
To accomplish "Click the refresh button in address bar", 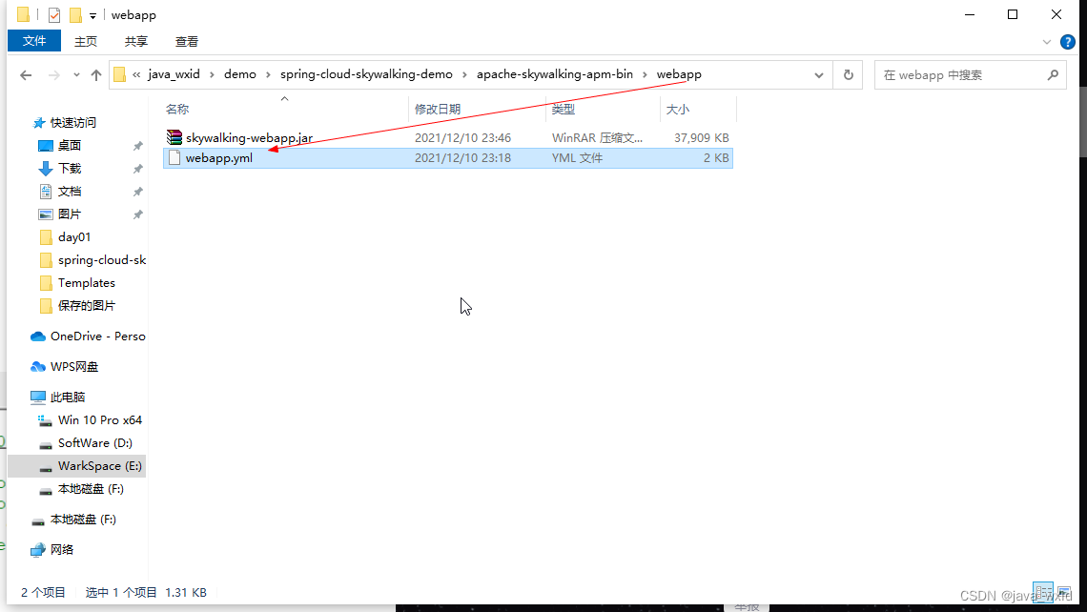I will pyautogui.click(x=848, y=75).
